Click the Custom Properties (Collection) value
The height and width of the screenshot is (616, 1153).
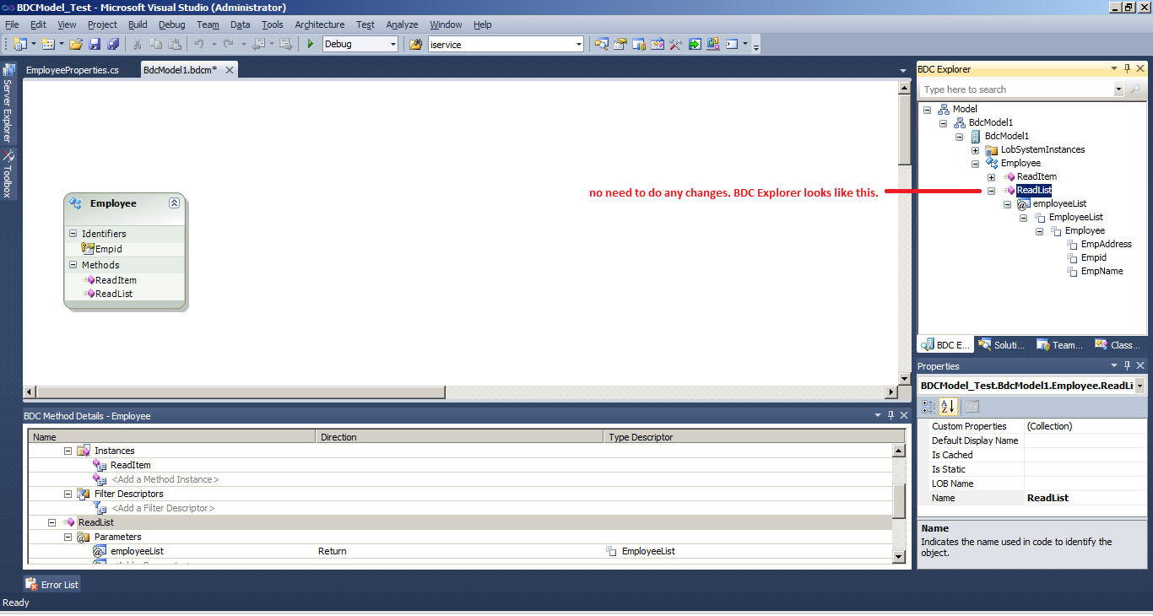click(x=1049, y=426)
